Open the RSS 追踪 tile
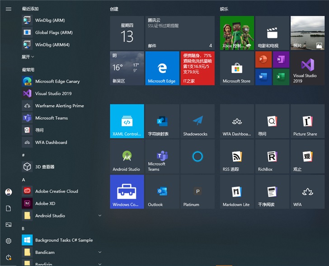329x266 pixels. (236, 157)
